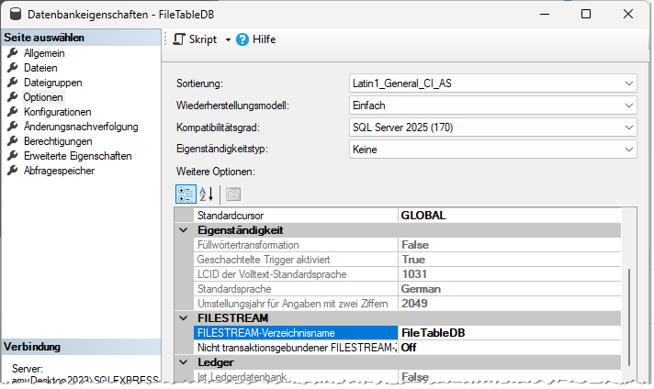Click the Skript button

(x=196, y=39)
